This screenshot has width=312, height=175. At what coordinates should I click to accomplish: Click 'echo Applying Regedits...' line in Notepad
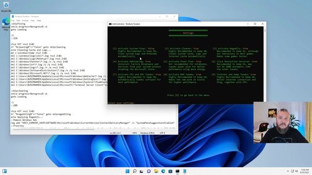27,117
